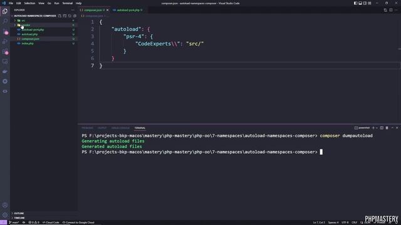Click the New File icon in Explorer
Viewport: 401px width, 225px height.
pos(60,16)
